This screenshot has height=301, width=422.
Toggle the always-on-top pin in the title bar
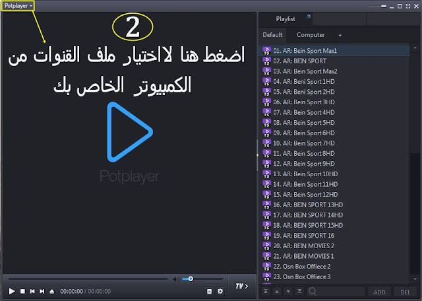pos(384,6)
